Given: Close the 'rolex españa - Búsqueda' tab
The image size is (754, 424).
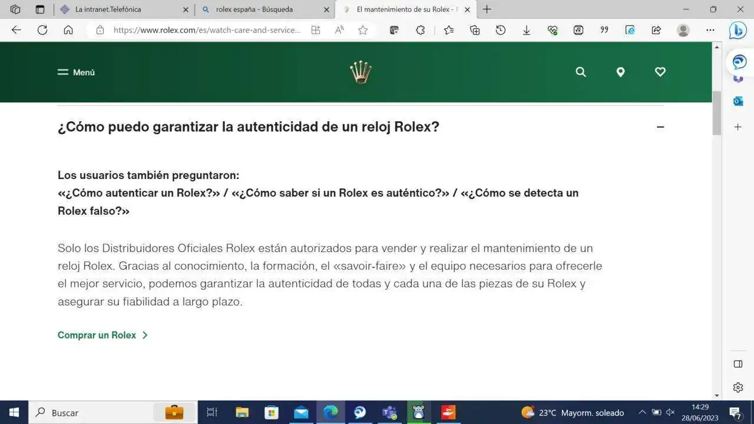Looking at the screenshot, I should (327, 9).
